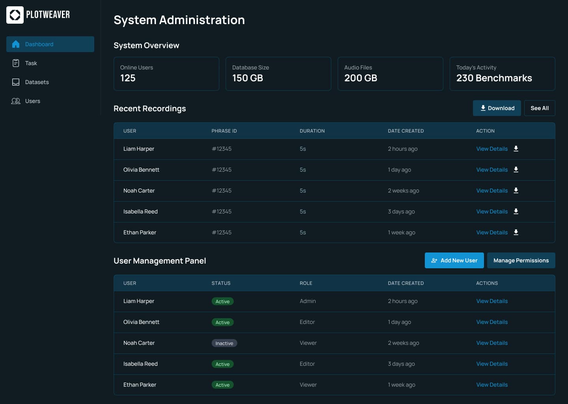Download Ethan Parker's recording via arrow icon
This screenshot has height=404, width=568.
tap(516, 232)
